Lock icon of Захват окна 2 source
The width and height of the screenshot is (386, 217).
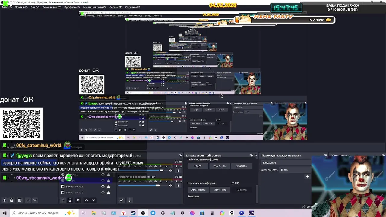pos(109,193)
